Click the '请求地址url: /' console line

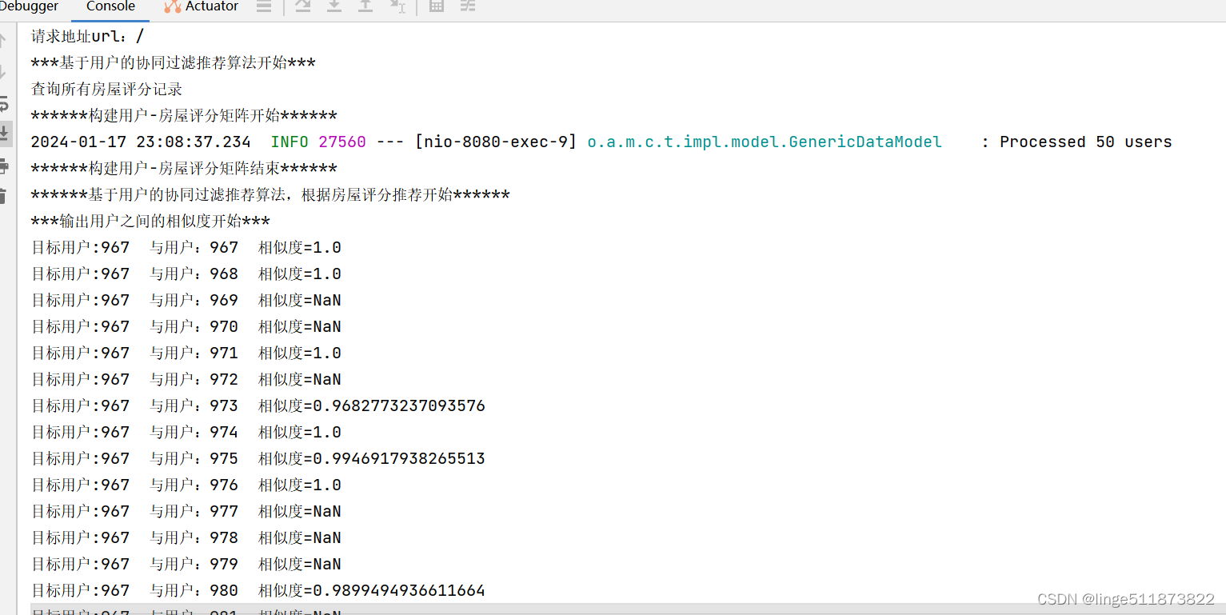click(88, 37)
